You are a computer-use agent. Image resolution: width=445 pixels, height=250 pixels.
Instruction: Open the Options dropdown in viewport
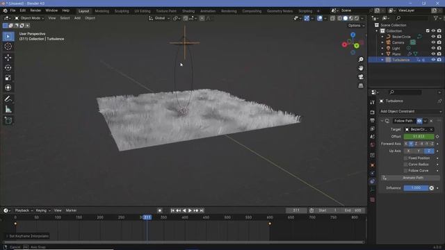coord(356,26)
